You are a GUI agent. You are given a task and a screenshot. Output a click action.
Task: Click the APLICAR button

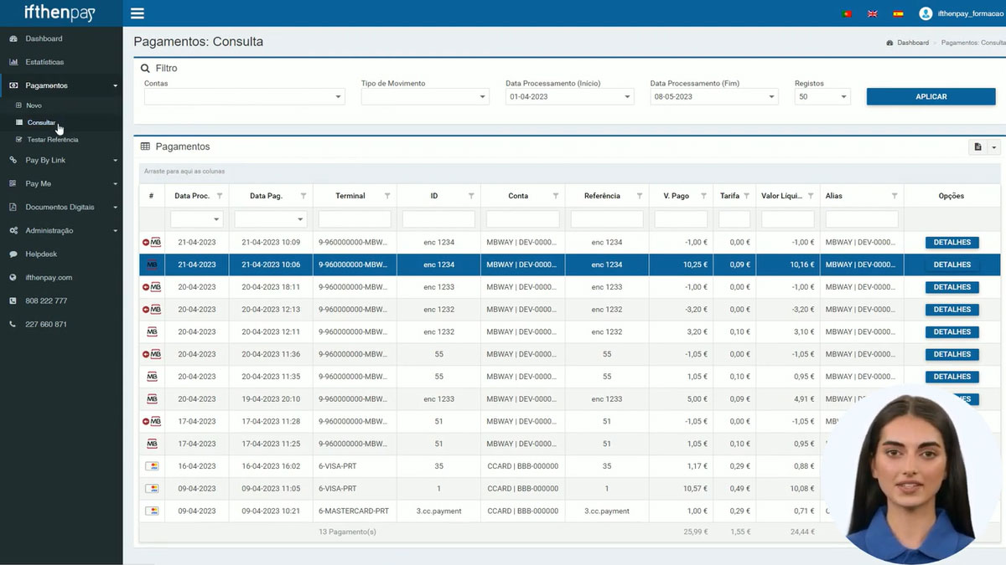click(931, 97)
